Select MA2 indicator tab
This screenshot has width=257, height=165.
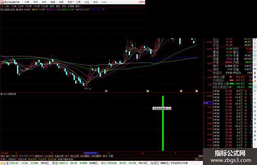pos(67,156)
